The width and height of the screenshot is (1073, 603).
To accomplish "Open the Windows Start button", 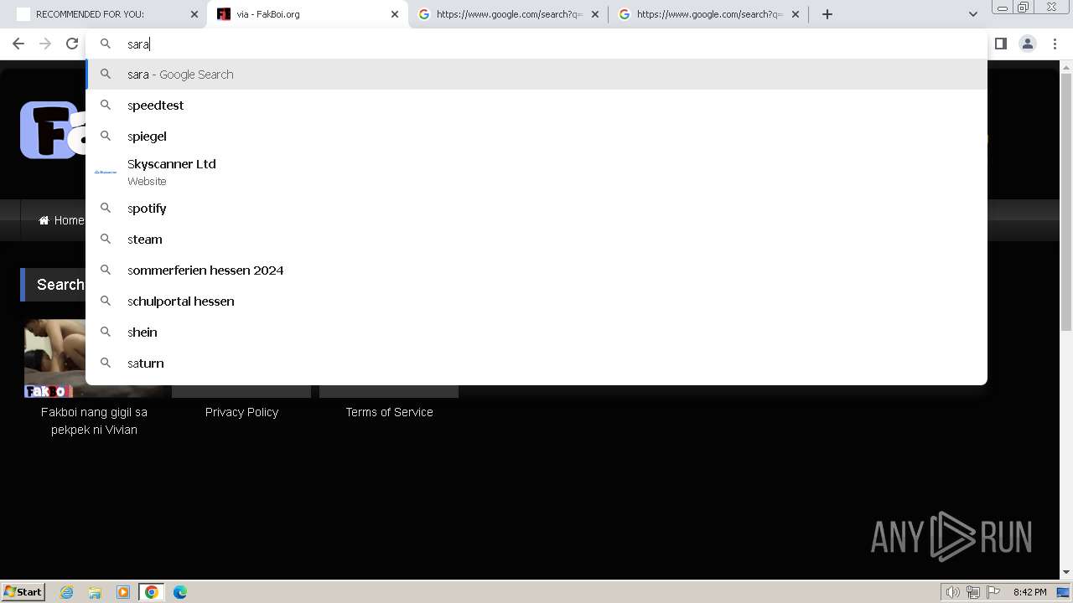I will [23, 592].
